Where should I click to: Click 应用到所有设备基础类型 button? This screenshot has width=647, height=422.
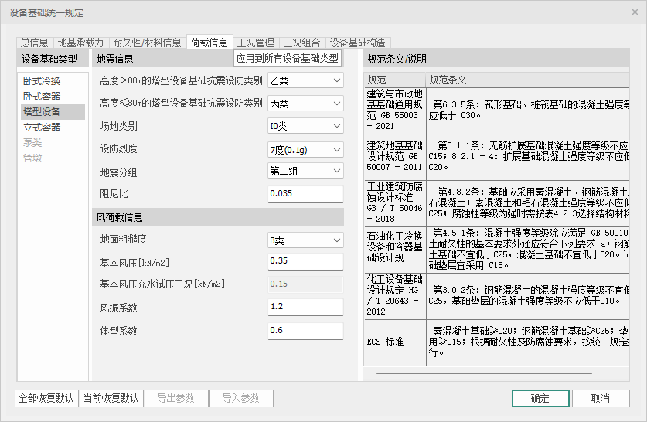(288, 58)
